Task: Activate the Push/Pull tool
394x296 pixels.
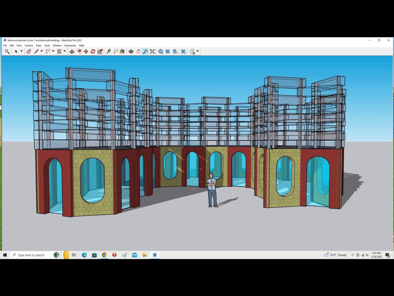Action: pos(72,51)
